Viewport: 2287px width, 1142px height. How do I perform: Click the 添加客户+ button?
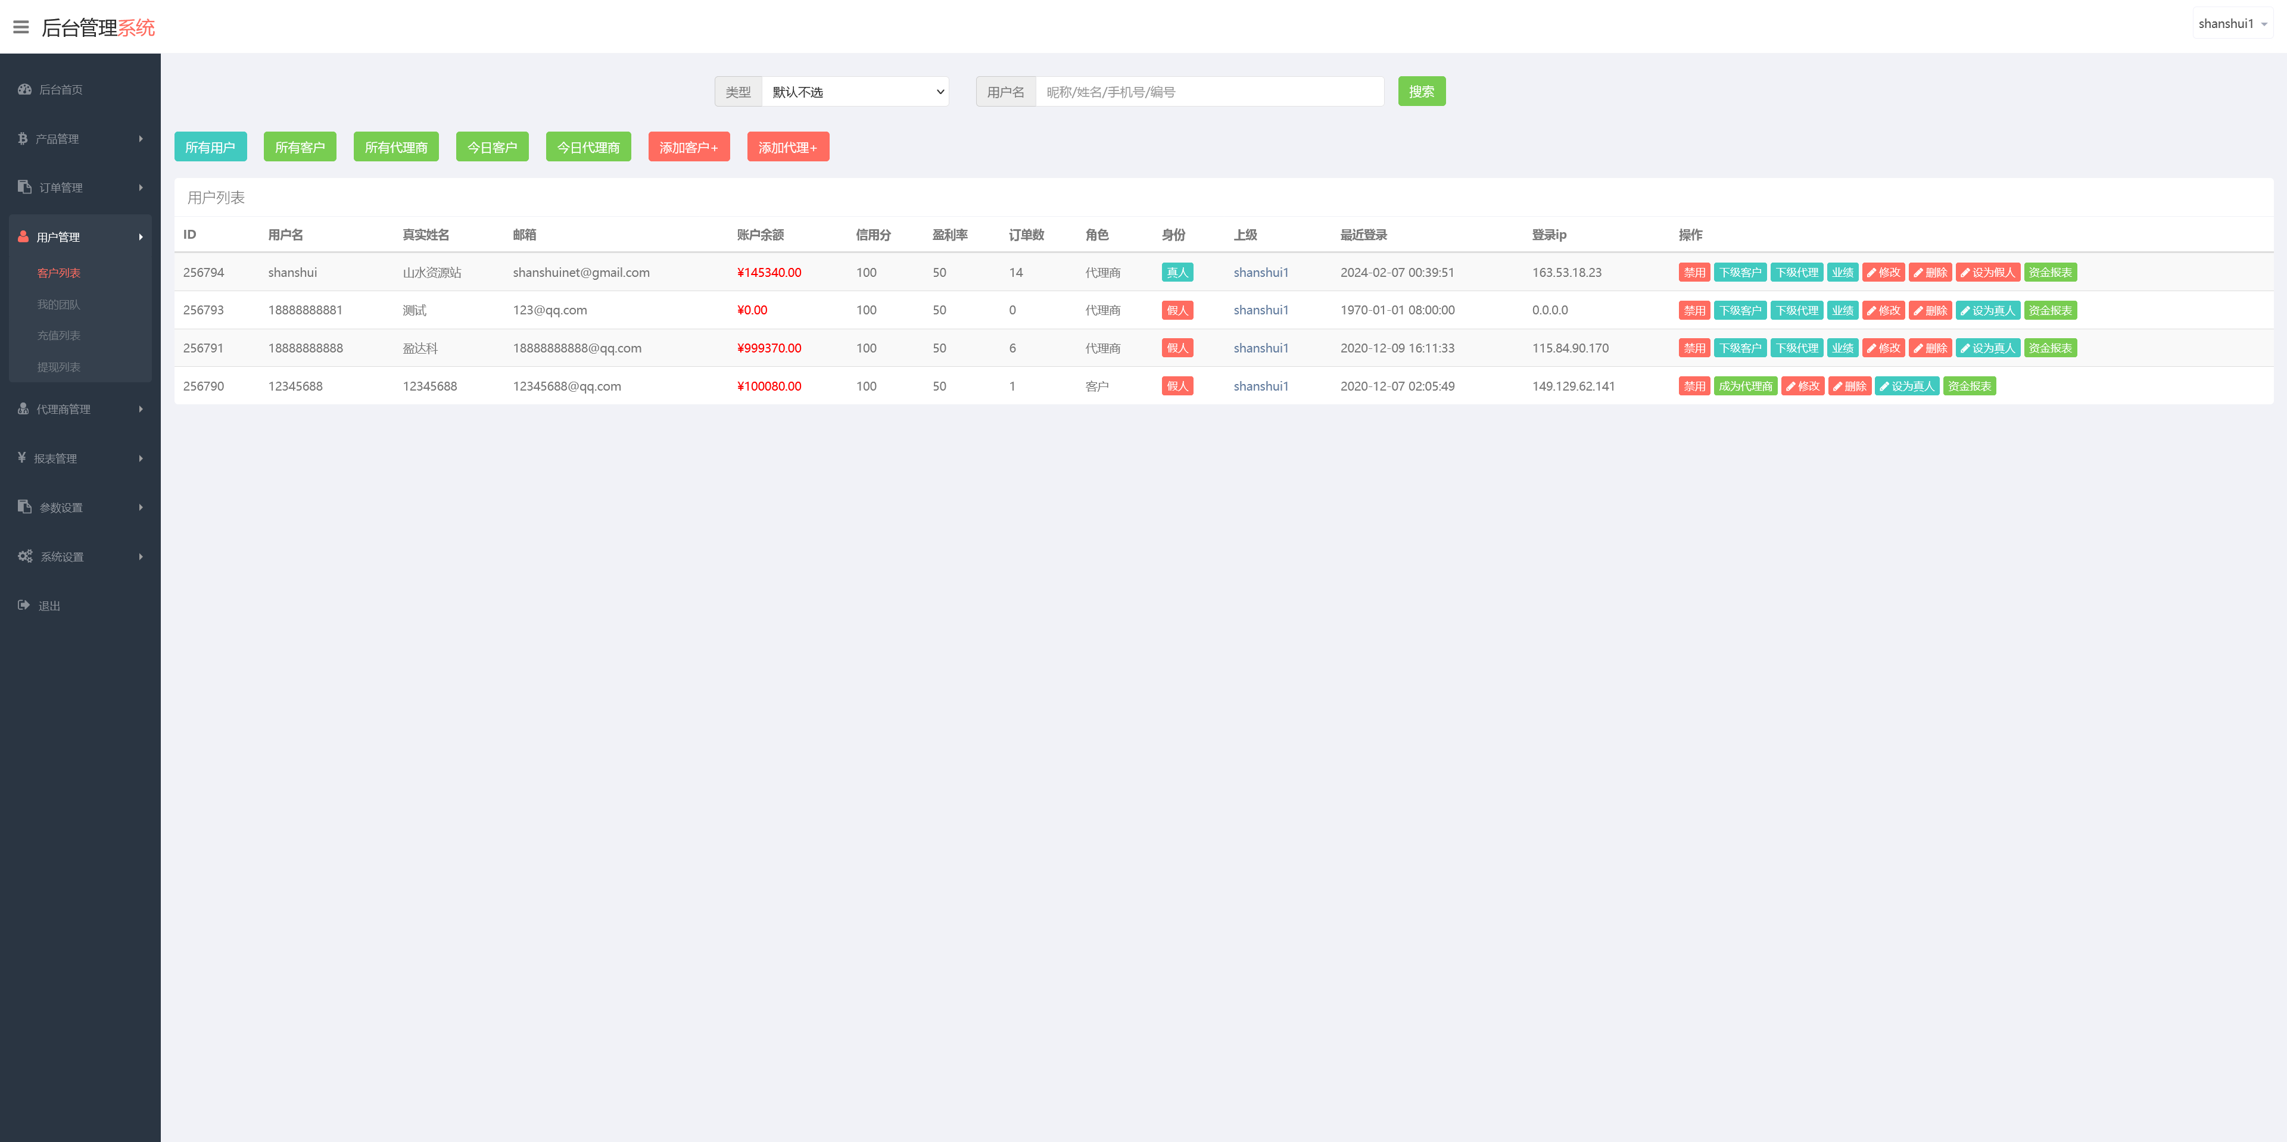tap(688, 147)
